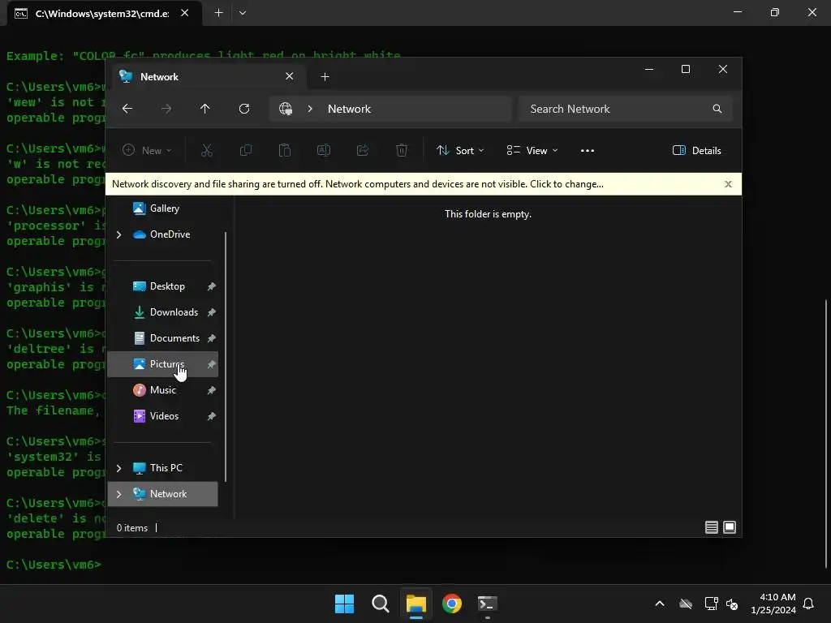Click the Share icon in toolbar
The image size is (831, 623).
[363, 150]
